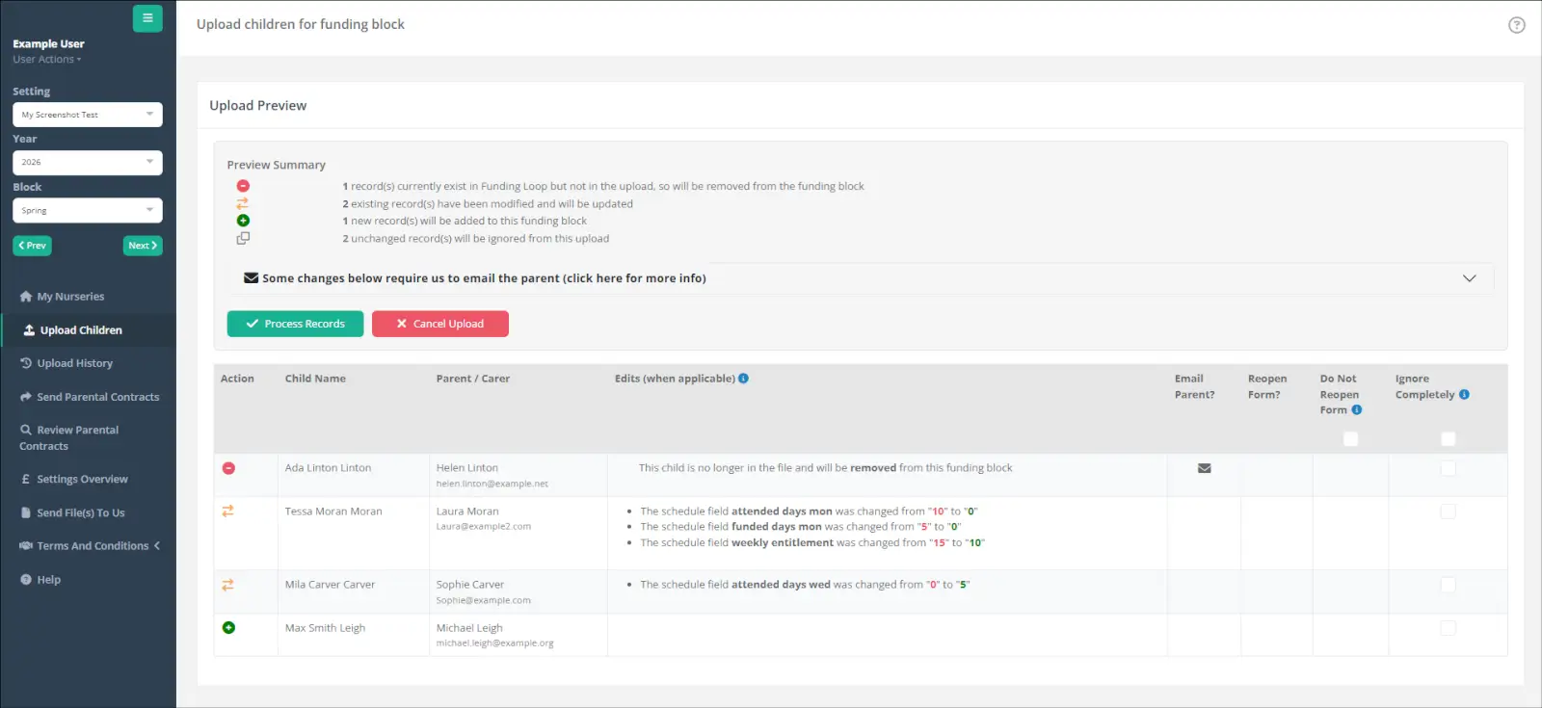Tick Ignore Completely for Ada Linton row
The height and width of the screenshot is (708, 1542).
click(x=1448, y=468)
